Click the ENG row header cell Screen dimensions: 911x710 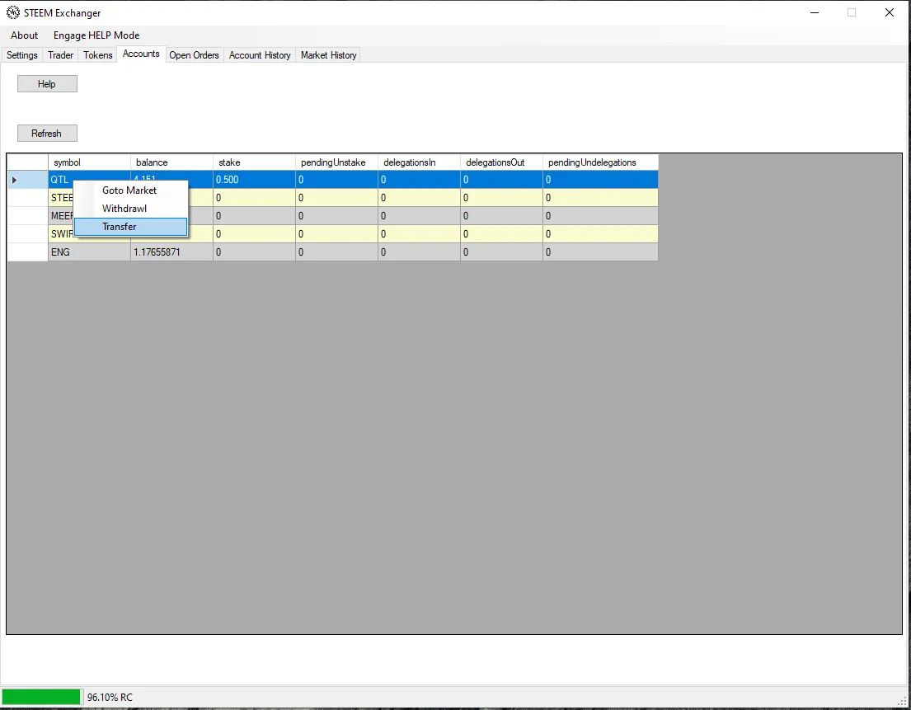pos(27,252)
